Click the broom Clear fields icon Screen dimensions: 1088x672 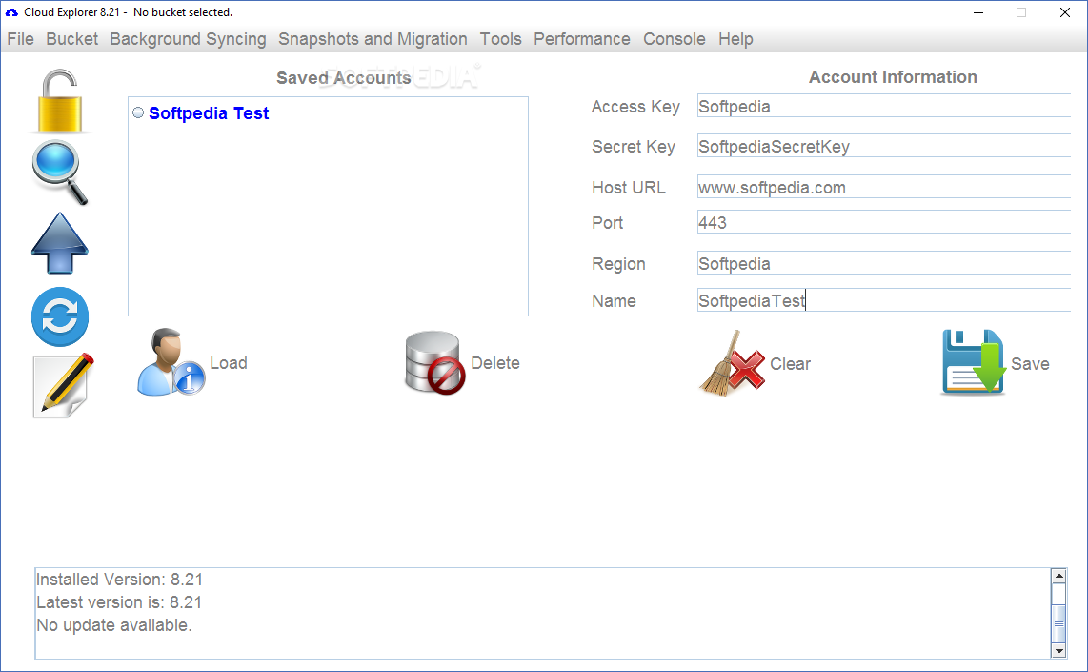coord(732,364)
